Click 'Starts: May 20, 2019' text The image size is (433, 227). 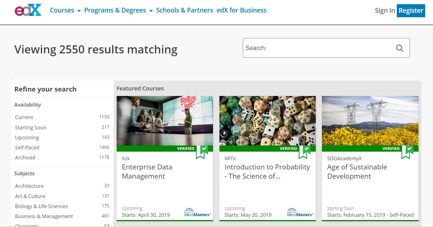(248, 215)
